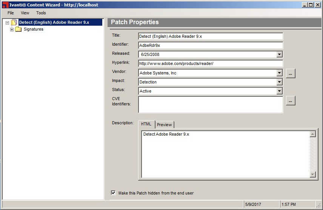323x210 pixels.
Task: Toggle Make this Patch hidden checkbox
Action: [x=113, y=193]
